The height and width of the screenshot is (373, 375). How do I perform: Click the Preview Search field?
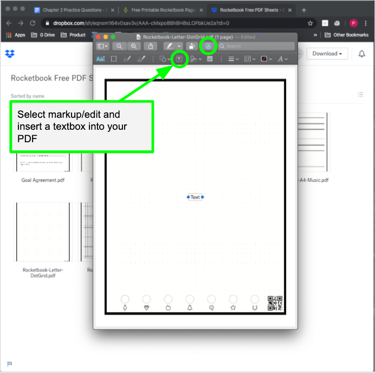[x=256, y=46]
